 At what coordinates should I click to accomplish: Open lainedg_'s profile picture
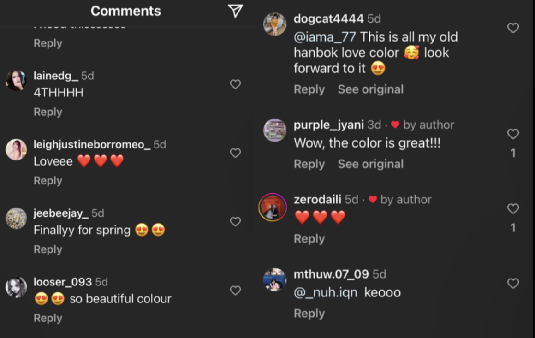(x=16, y=81)
